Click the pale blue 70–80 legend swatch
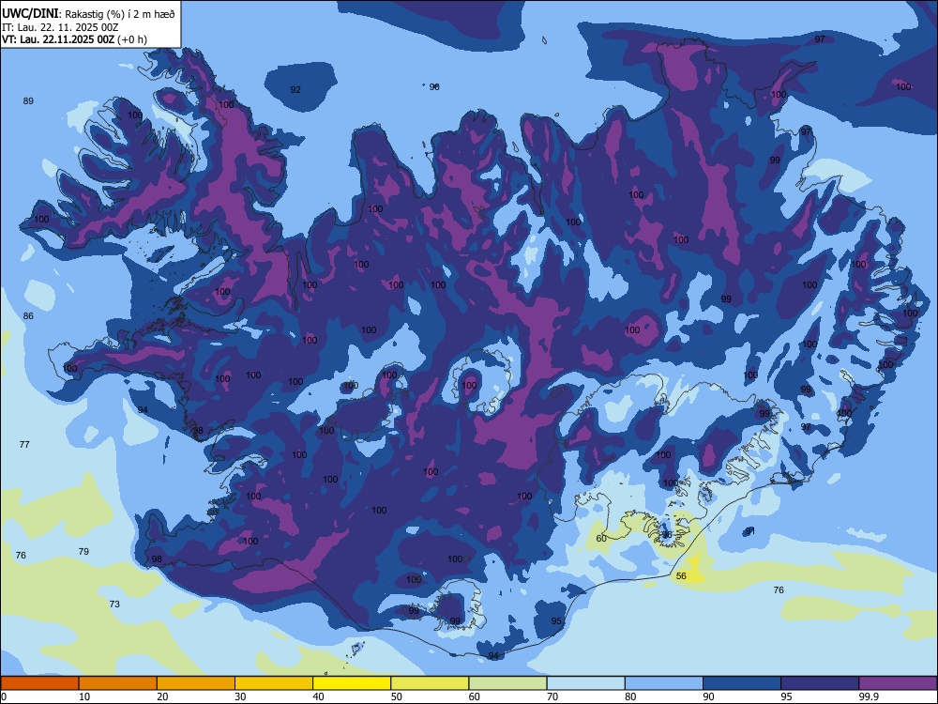The width and height of the screenshot is (938, 704). 586,683
